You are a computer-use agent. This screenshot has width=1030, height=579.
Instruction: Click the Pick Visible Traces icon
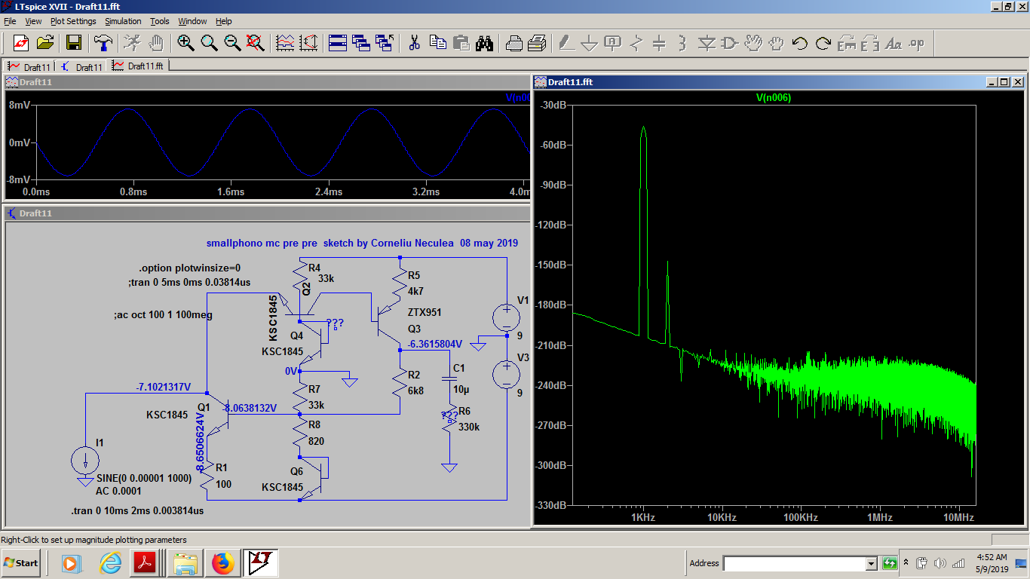308,43
